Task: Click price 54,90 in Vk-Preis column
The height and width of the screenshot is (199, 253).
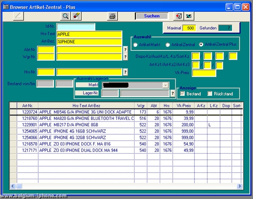Action: [188, 144]
